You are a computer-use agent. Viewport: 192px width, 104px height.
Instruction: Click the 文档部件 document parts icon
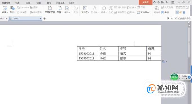tap(144, 12)
